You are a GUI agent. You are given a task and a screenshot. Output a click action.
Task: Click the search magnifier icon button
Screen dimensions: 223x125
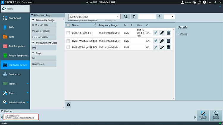pyautogui.click(x=125, y=17)
